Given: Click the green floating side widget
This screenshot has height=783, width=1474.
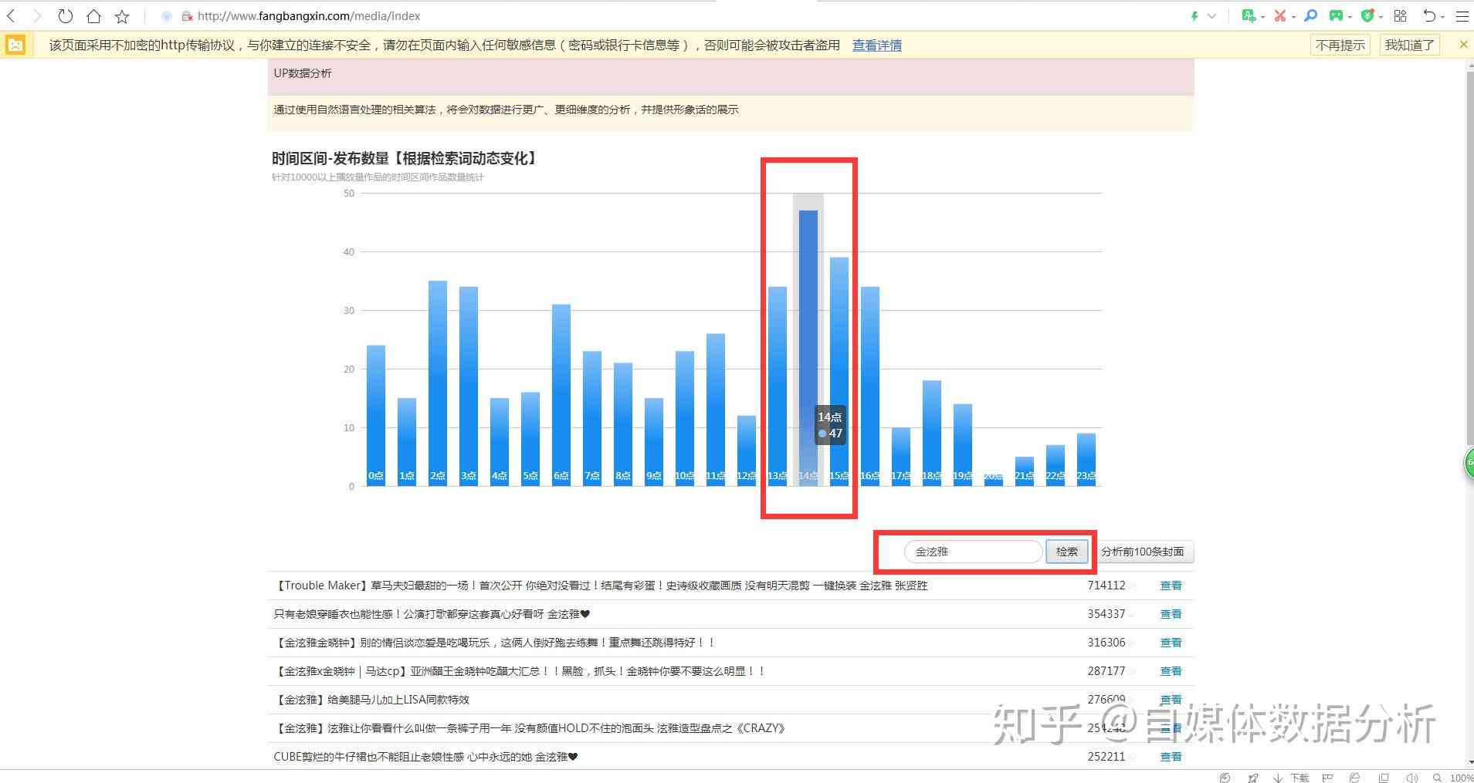Looking at the screenshot, I should 1469,464.
